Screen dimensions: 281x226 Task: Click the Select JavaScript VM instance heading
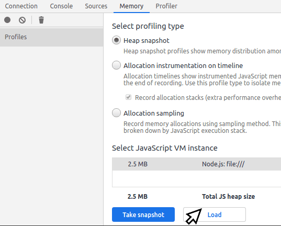pyautogui.click(x=165, y=148)
